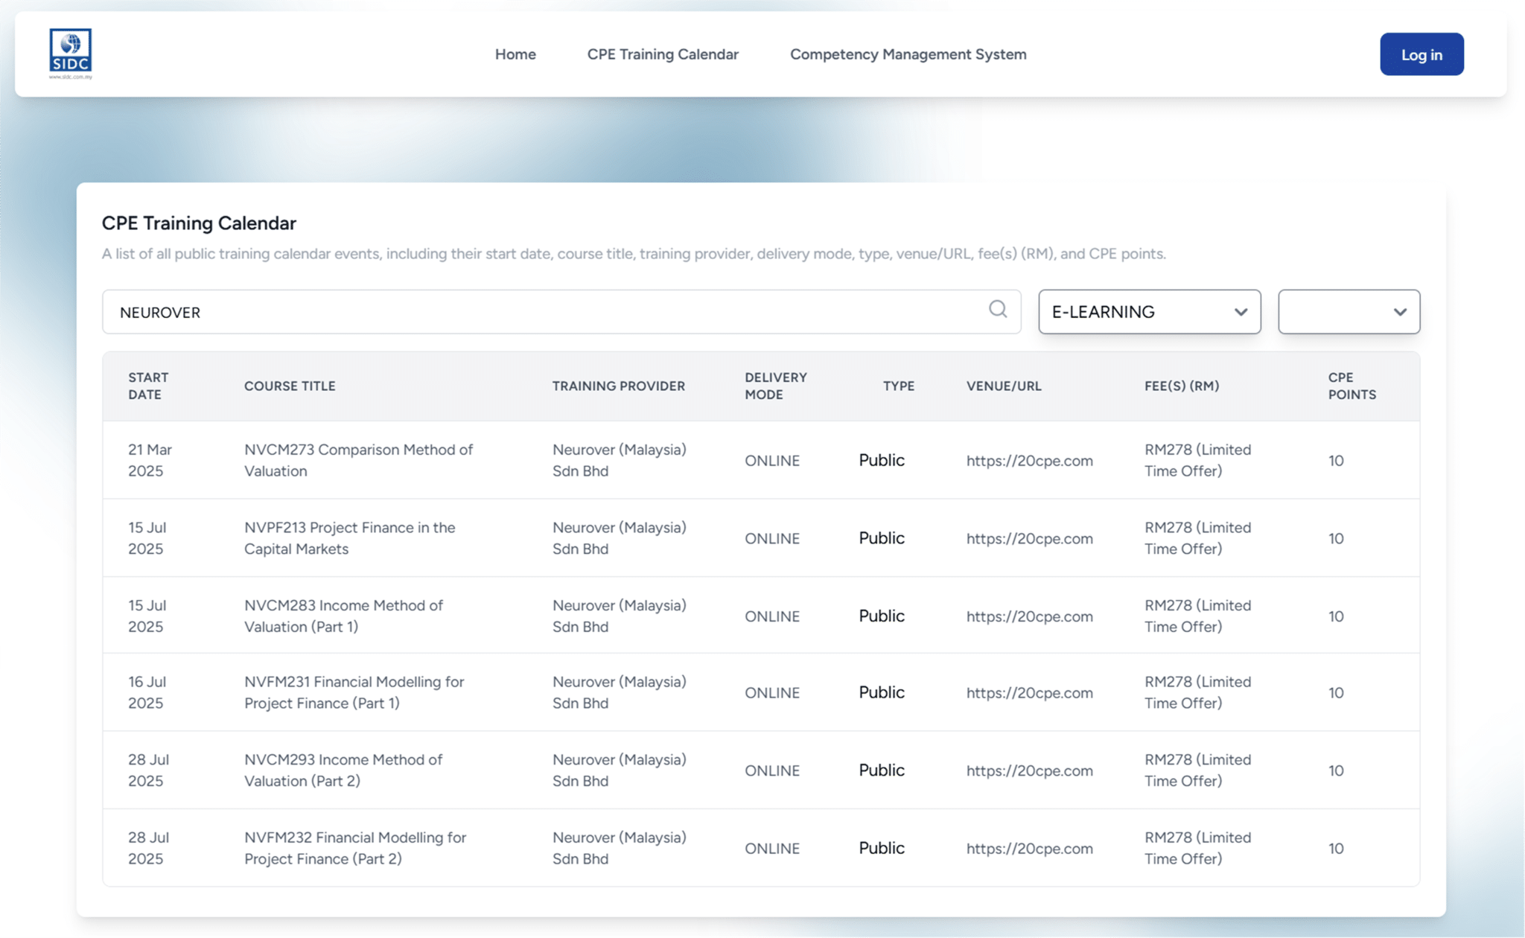Go to Home in the navigation bar
Image resolution: width=1525 pixels, height=938 pixels.
point(515,54)
